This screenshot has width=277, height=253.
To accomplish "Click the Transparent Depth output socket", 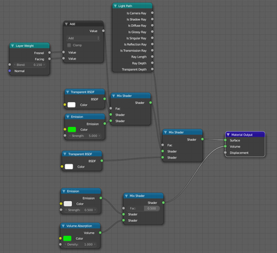I will coord(152,69).
